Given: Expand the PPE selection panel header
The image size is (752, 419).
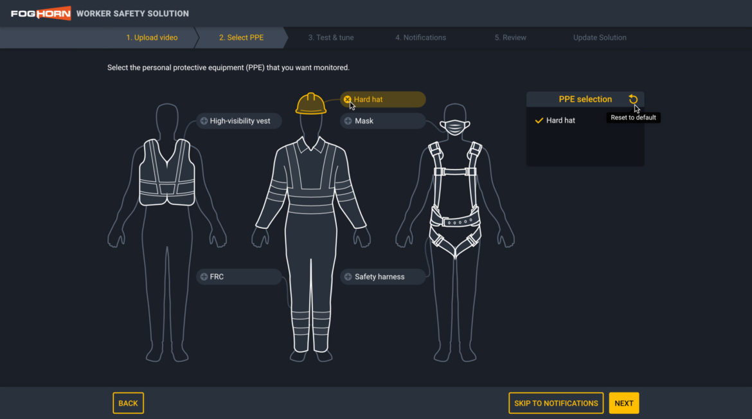Looking at the screenshot, I should 585,99.
